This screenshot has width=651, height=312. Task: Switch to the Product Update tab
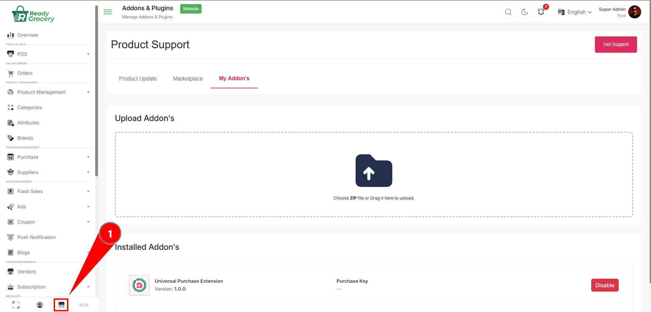pos(138,79)
